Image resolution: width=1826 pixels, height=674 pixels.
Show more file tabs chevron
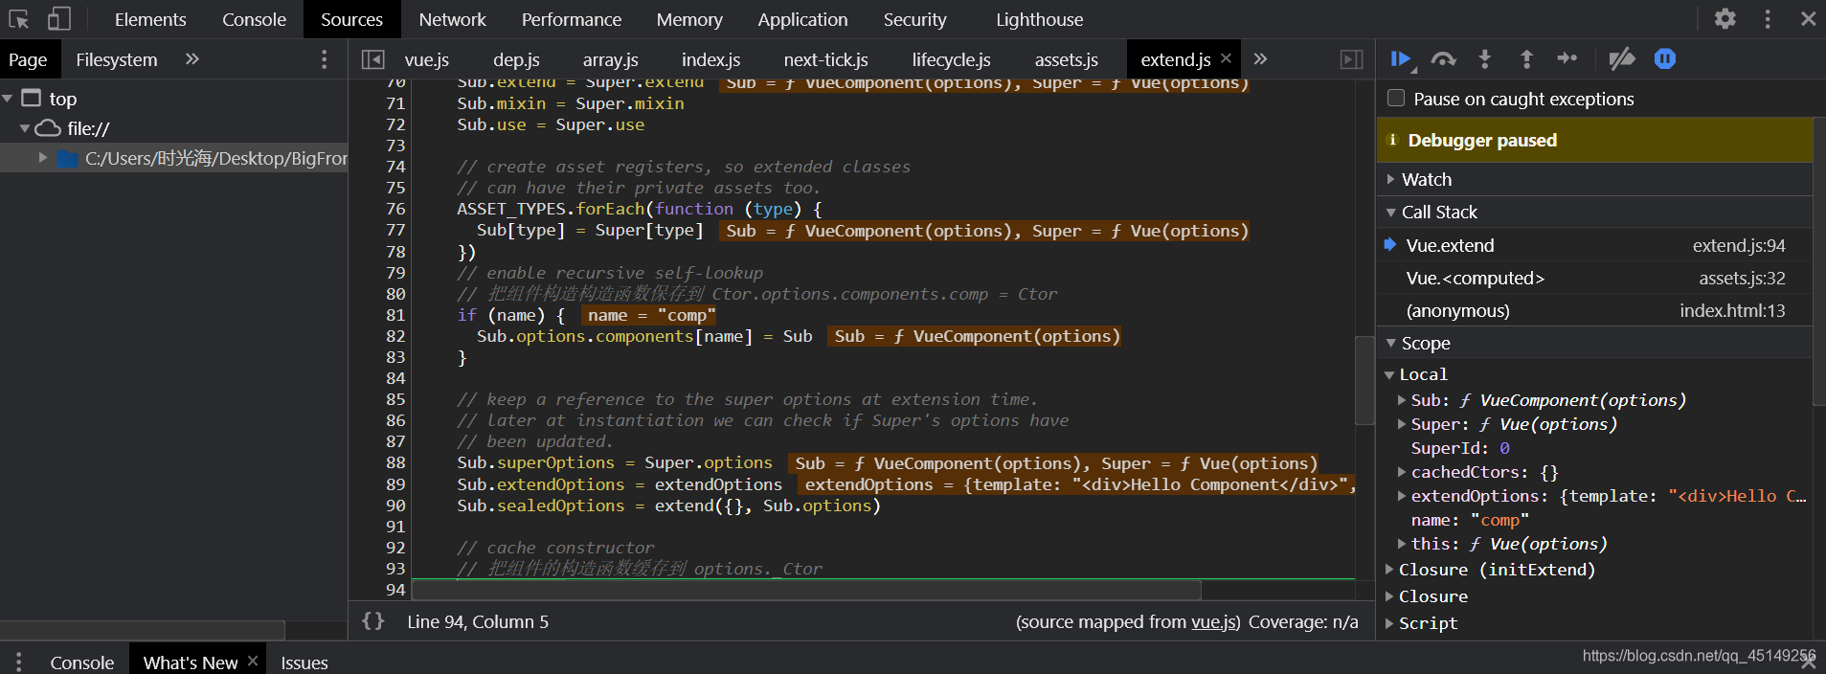coord(1260,59)
